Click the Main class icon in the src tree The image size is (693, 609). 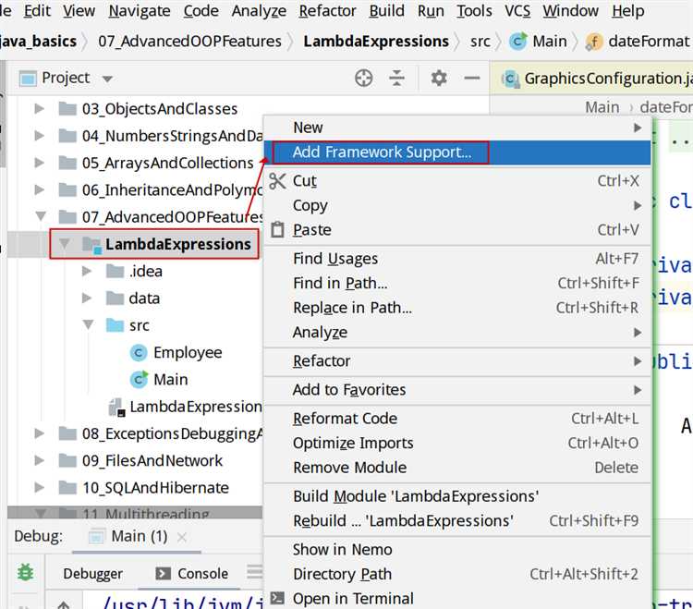tap(139, 380)
